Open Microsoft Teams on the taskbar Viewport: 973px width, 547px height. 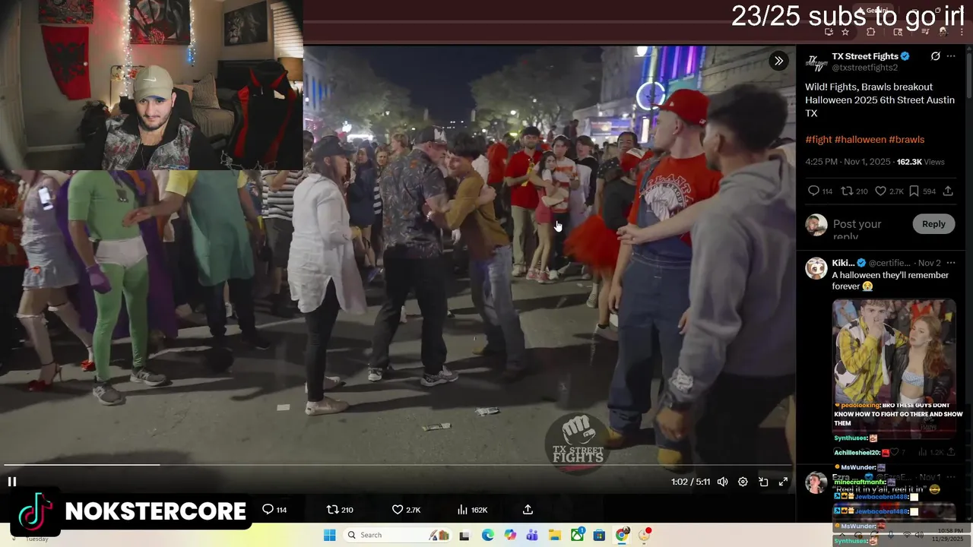[532, 535]
